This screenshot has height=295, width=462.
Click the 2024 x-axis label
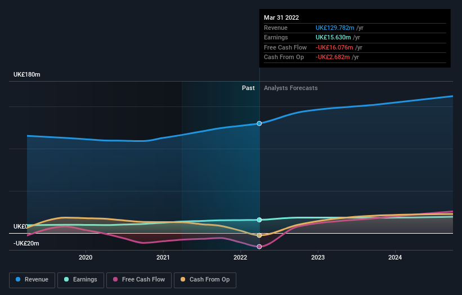pyautogui.click(x=395, y=258)
